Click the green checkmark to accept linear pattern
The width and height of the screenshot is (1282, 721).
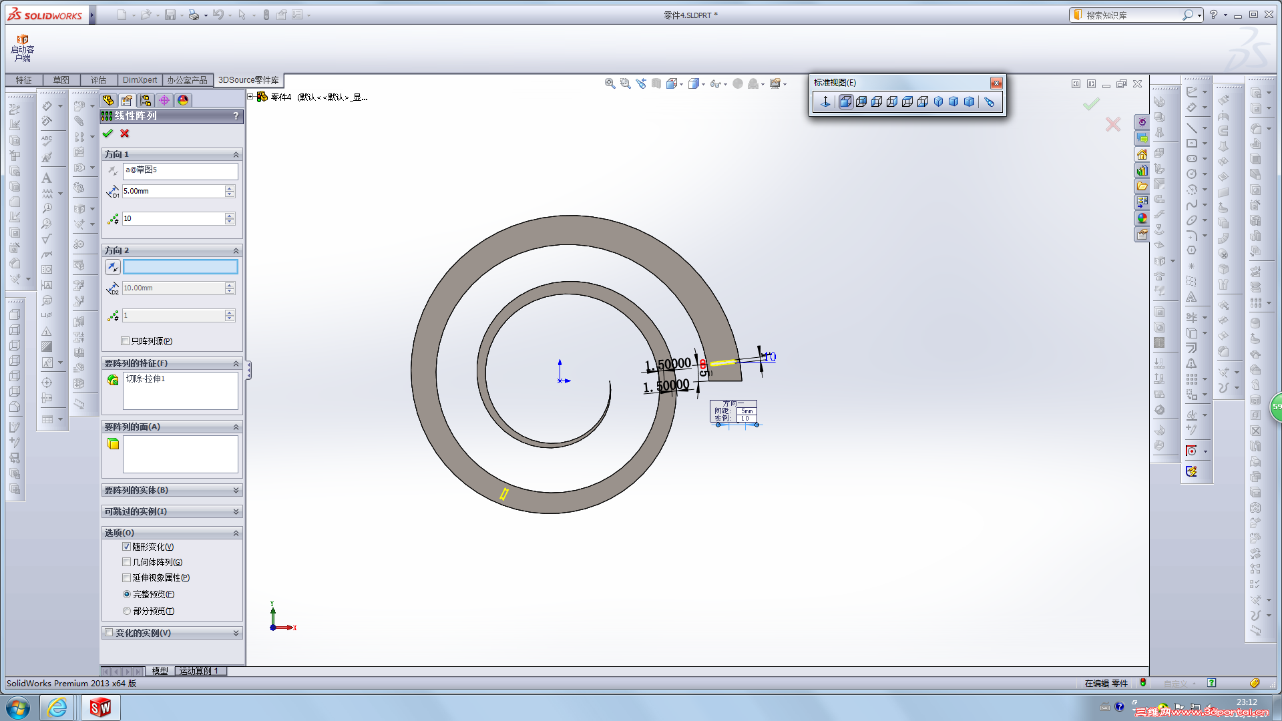[x=108, y=134]
